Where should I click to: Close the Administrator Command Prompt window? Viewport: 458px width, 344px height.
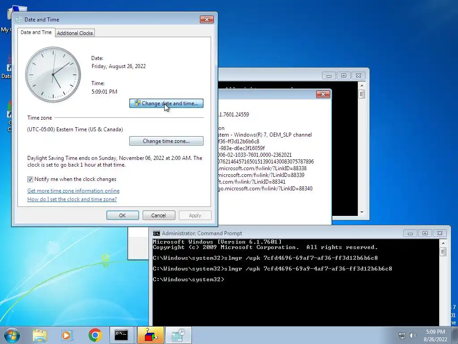point(440,233)
